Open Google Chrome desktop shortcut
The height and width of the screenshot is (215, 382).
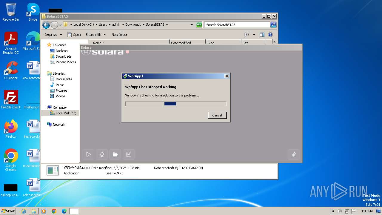pyautogui.click(x=11, y=160)
